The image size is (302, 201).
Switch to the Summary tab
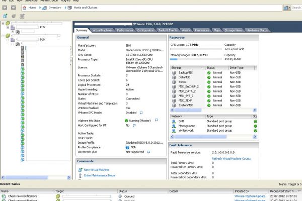(82, 30)
